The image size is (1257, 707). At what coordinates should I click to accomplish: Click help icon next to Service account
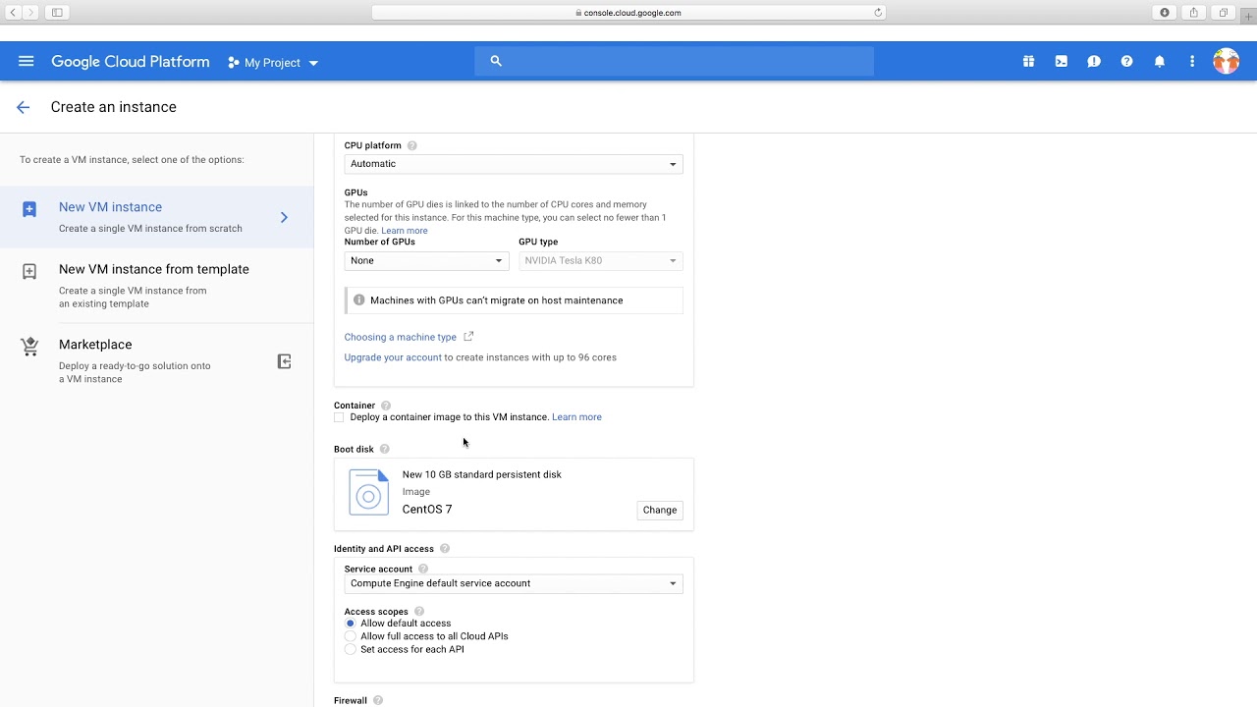pyautogui.click(x=423, y=569)
